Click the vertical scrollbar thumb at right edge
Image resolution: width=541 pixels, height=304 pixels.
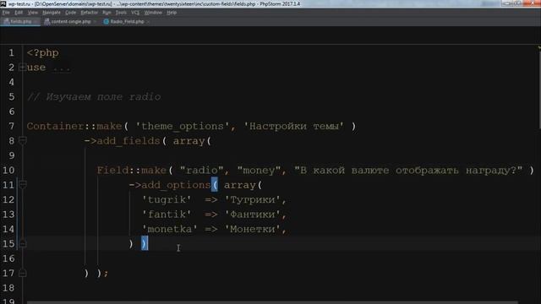(x=539, y=90)
